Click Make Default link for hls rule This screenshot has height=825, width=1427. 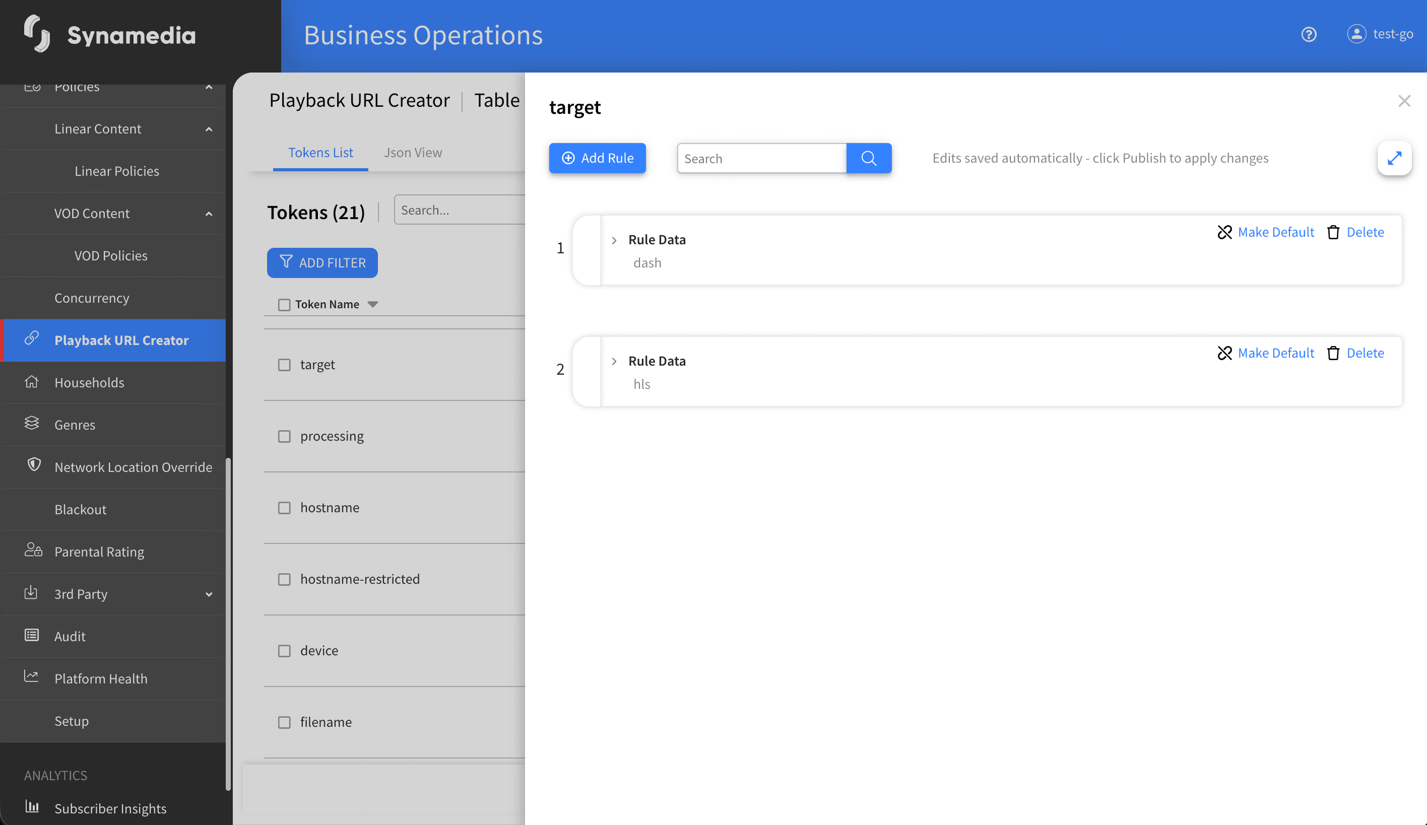(1276, 353)
